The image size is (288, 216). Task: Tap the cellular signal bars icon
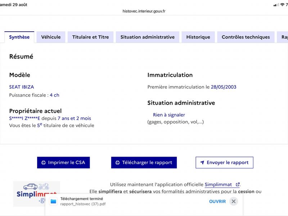[276, 5]
